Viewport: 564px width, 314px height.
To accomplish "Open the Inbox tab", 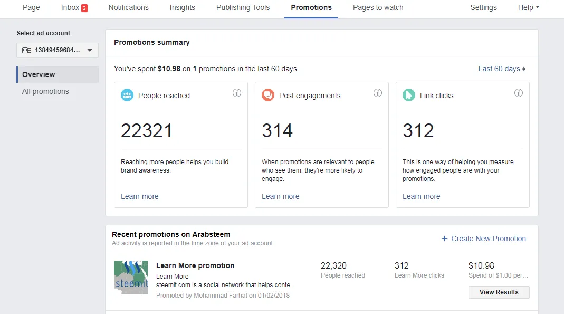I will point(74,7).
